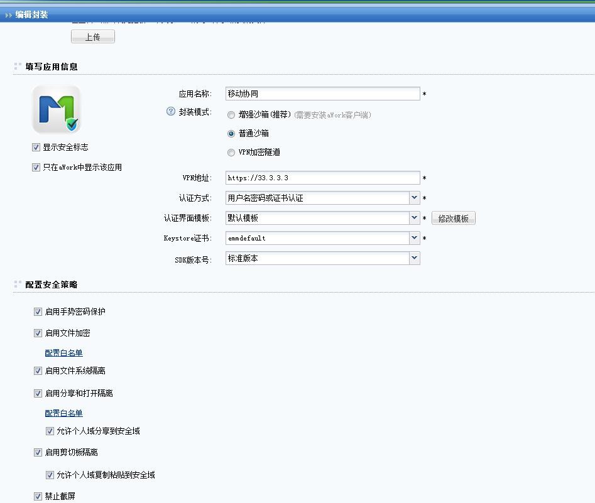Click 配置白名单 link under 启用分享和打开隔离
Viewport: 595px width, 503px height.
click(x=63, y=413)
